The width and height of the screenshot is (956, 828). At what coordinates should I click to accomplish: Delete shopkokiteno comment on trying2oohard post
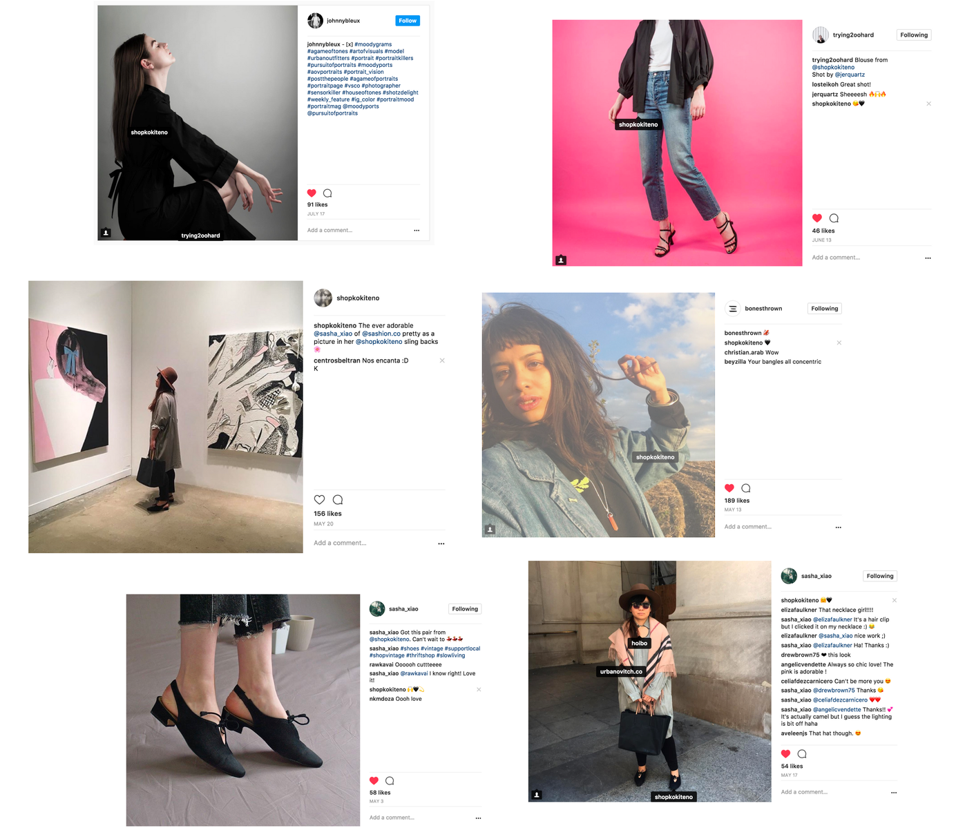pos(928,104)
